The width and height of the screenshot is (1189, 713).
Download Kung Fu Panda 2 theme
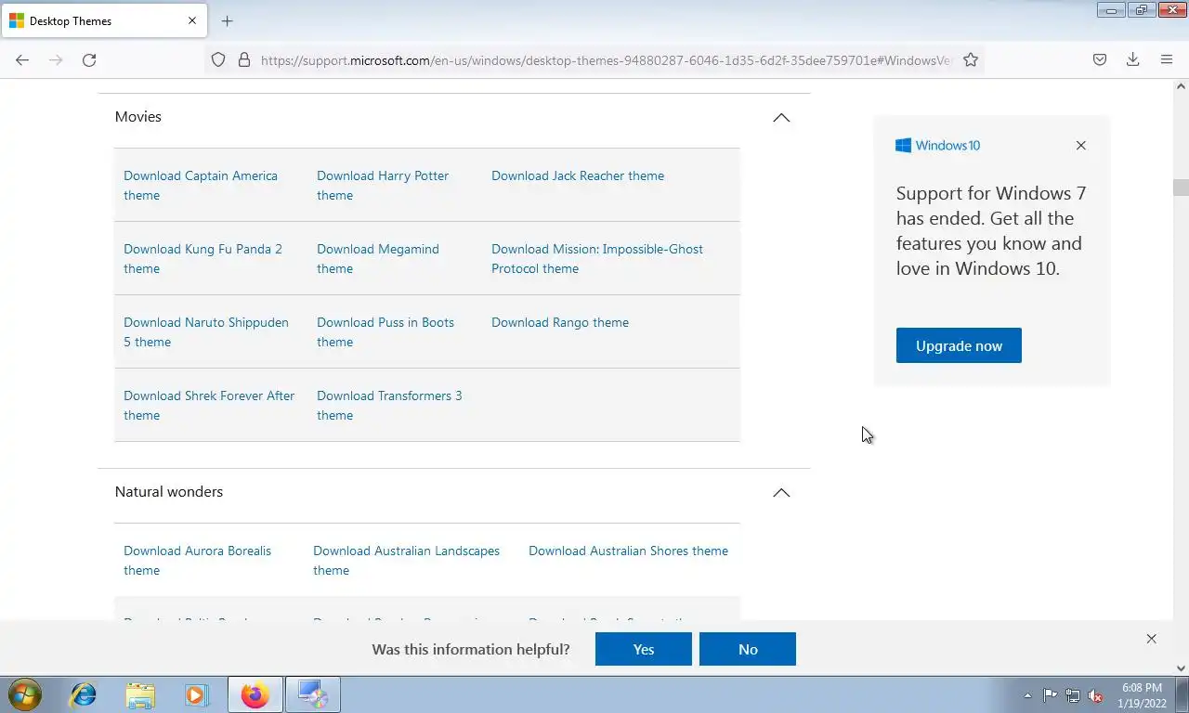pos(203,258)
